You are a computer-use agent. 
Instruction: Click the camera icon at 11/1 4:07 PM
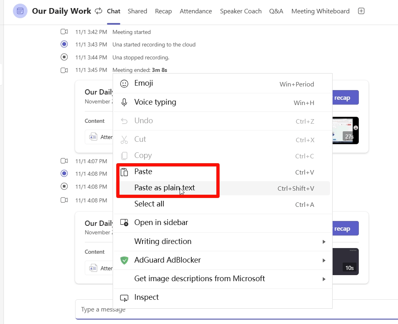click(x=64, y=161)
